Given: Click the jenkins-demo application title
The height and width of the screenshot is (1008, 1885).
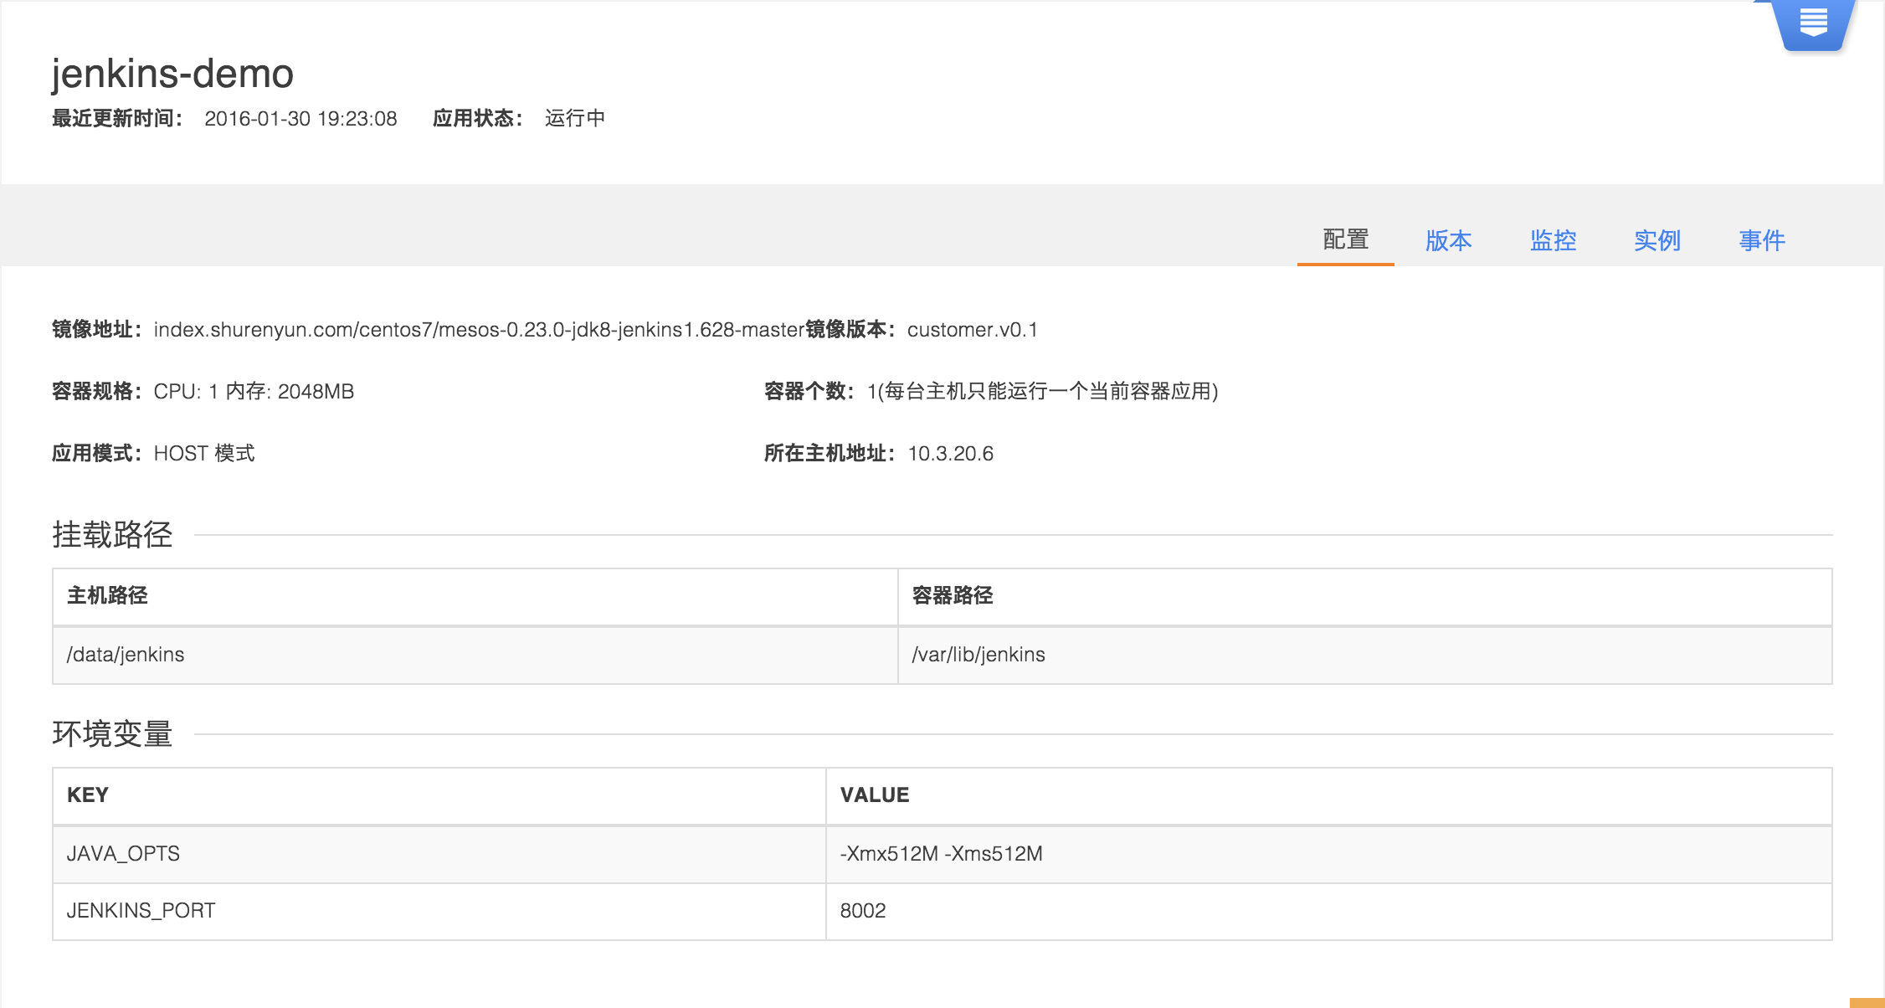Looking at the screenshot, I should [172, 74].
